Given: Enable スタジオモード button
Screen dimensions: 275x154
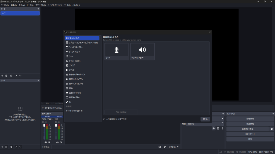Looking at the screenshot, I should 250,134.
